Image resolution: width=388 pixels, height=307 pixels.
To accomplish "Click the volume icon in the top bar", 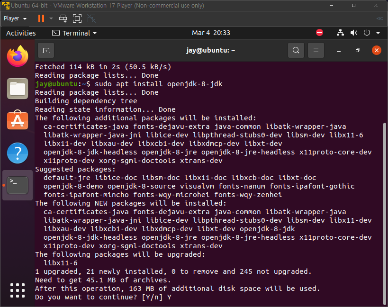I will click(353, 33).
